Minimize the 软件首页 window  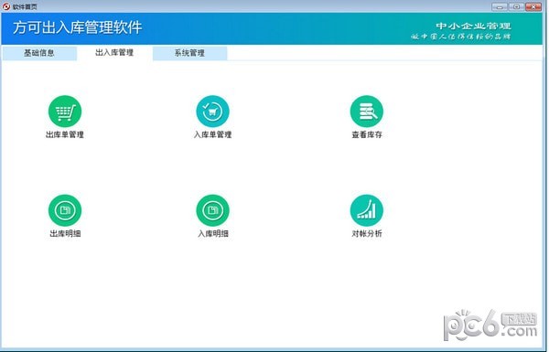(x=500, y=6)
